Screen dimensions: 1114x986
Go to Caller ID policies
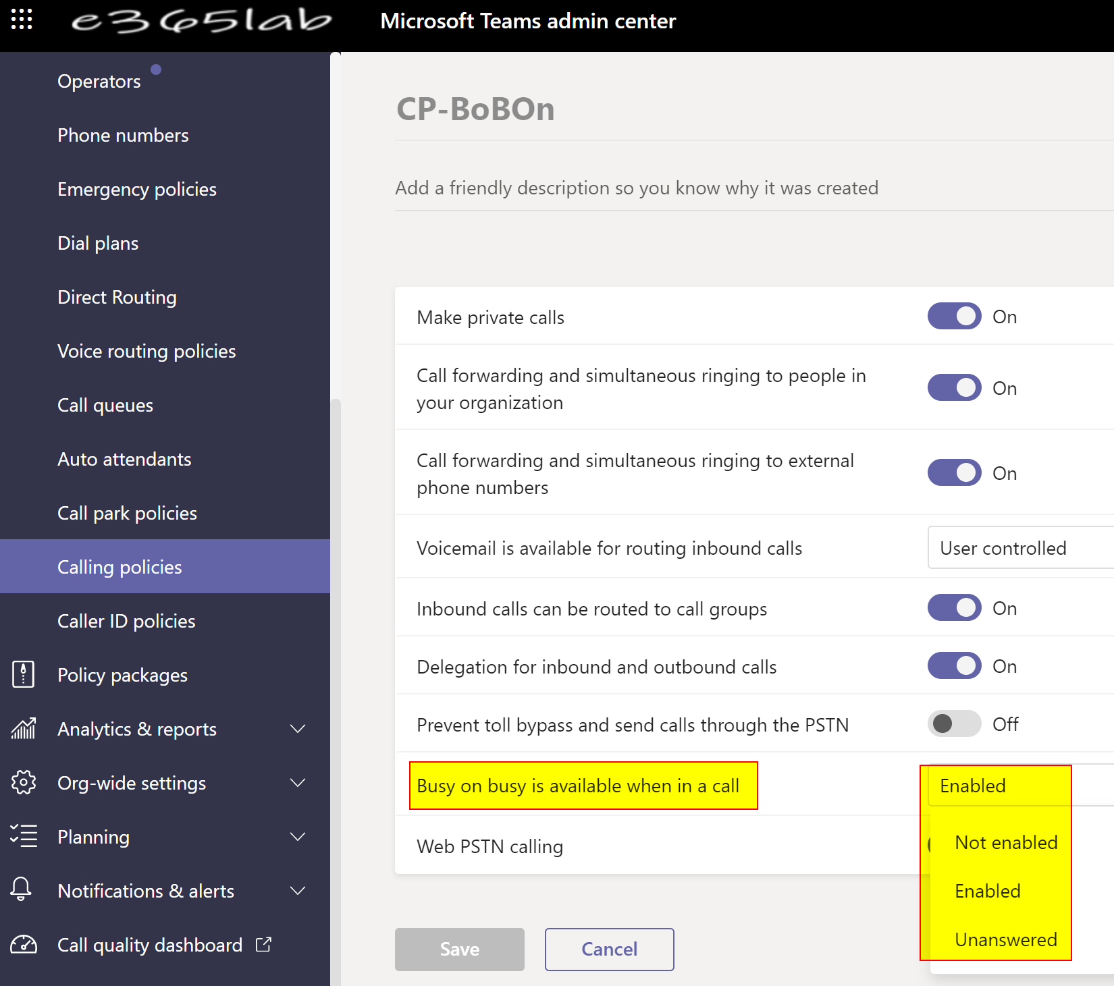point(126,621)
